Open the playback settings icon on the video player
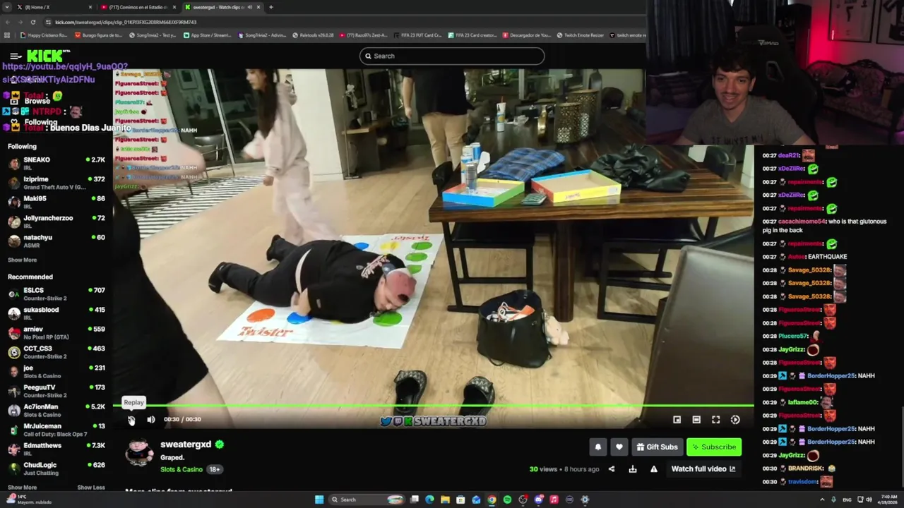The height and width of the screenshot is (508, 904). (735, 420)
